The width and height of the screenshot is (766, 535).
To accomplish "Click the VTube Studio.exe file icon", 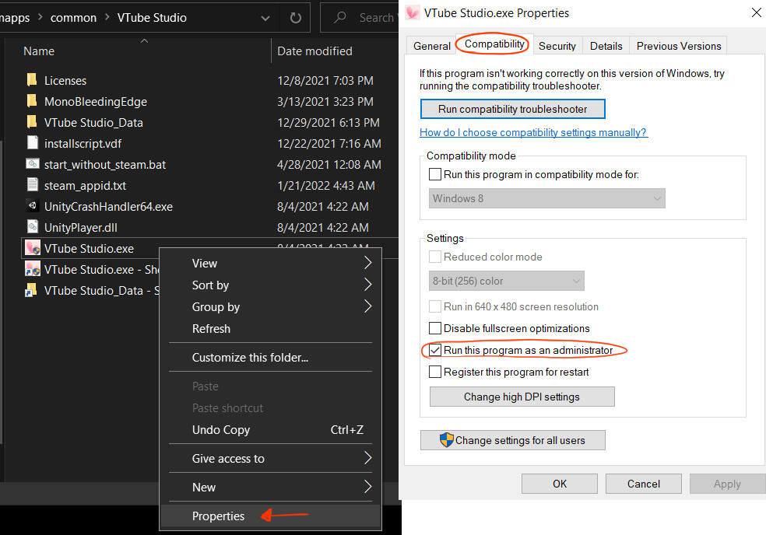I will coord(32,249).
